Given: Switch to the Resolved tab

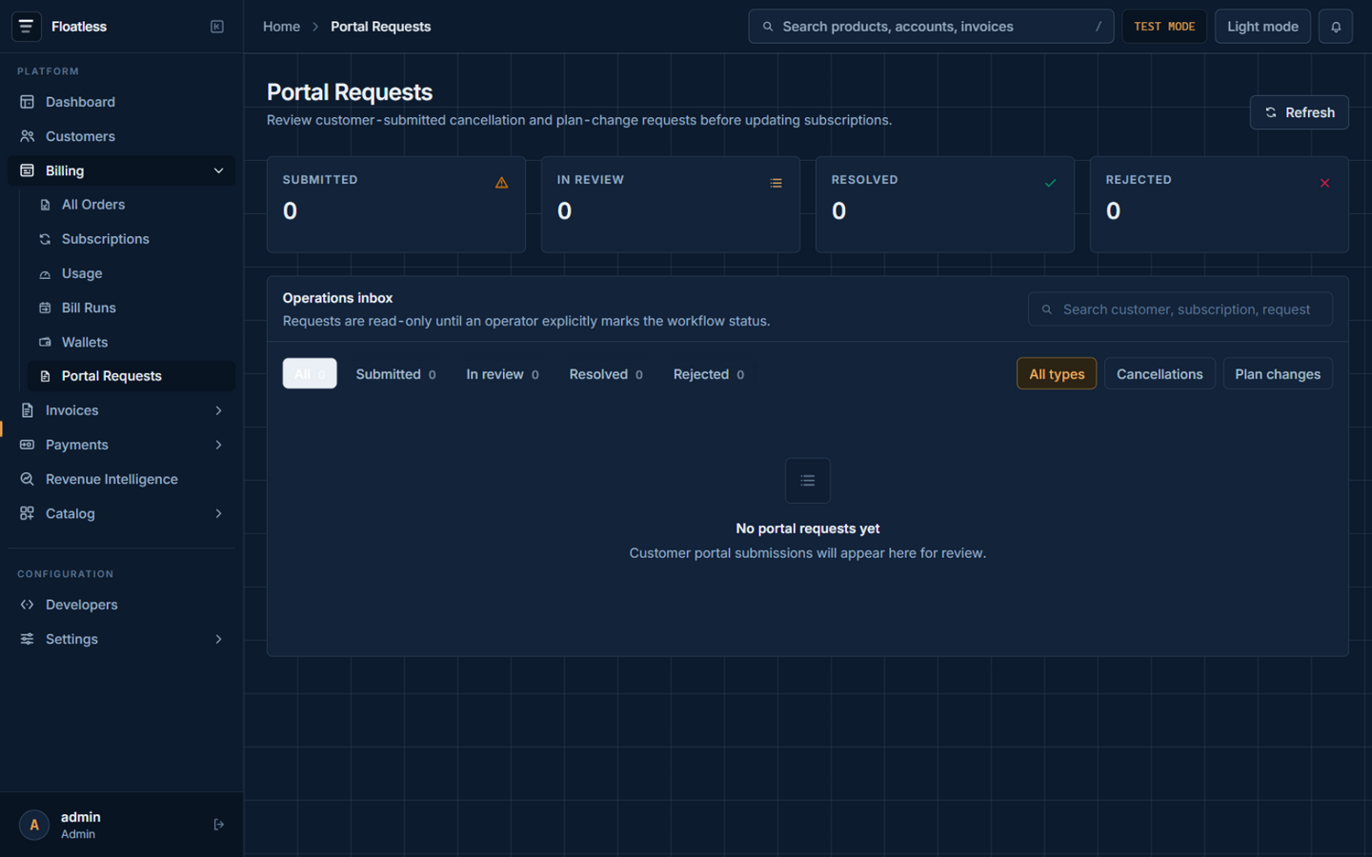Looking at the screenshot, I should coord(606,374).
